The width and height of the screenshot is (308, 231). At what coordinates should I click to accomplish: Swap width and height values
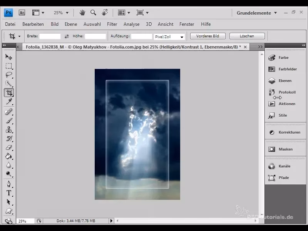67,36
